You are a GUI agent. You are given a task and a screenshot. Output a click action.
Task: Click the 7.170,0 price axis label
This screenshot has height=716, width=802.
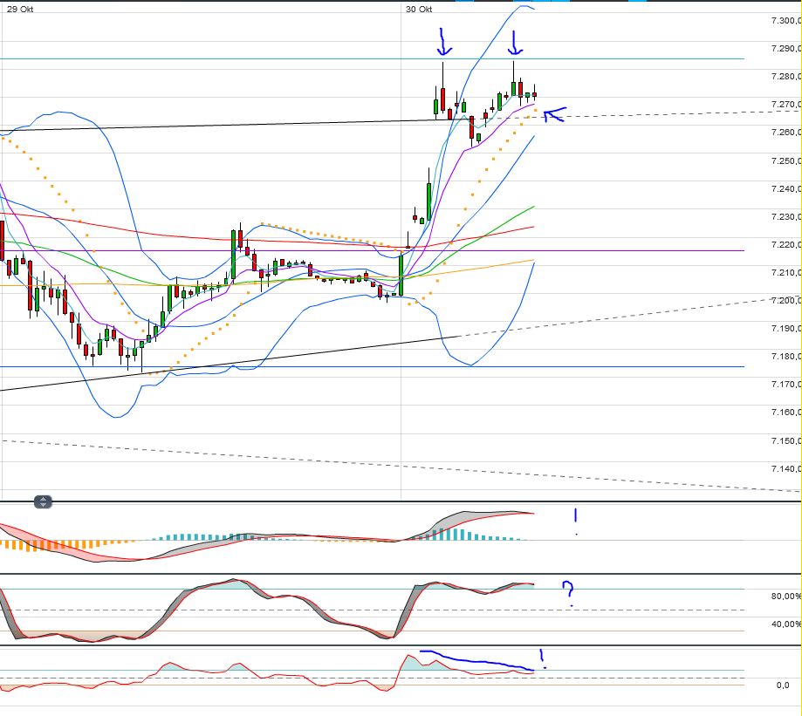[786, 385]
